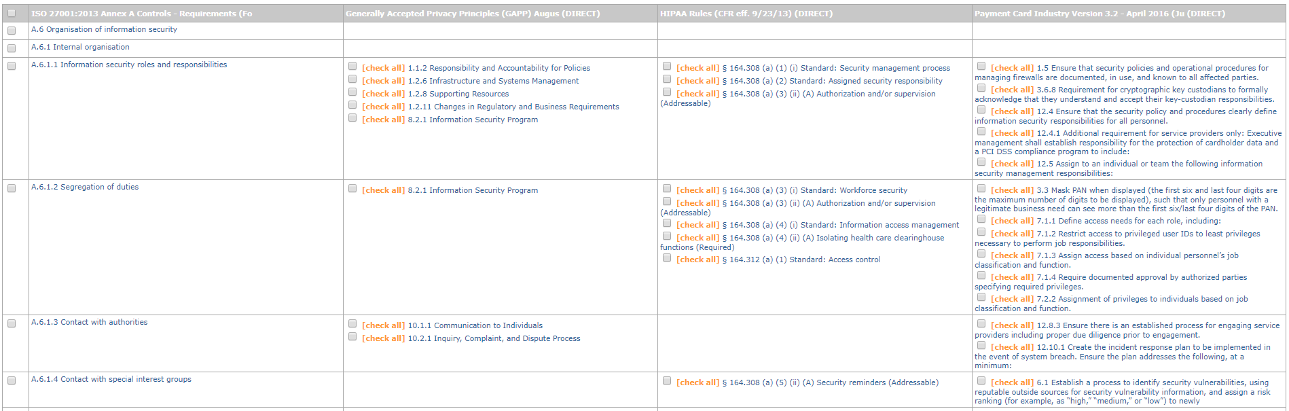Click the ISO 27001:2013 Annex A Controls column header
This screenshot has width=1289, height=411.
coord(141,14)
